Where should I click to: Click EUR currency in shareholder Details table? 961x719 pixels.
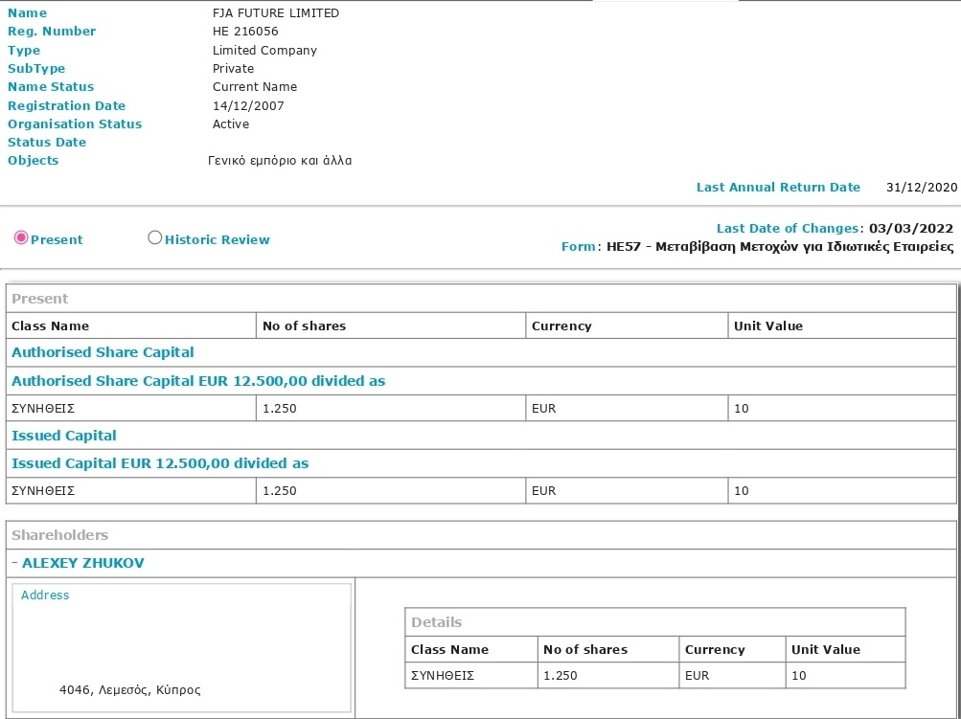(697, 676)
